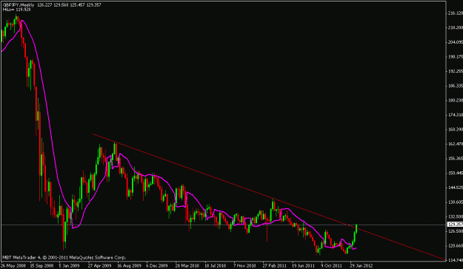Click the 26 May 2008 date label
This screenshot has height=269, width=463.
(13, 265)
